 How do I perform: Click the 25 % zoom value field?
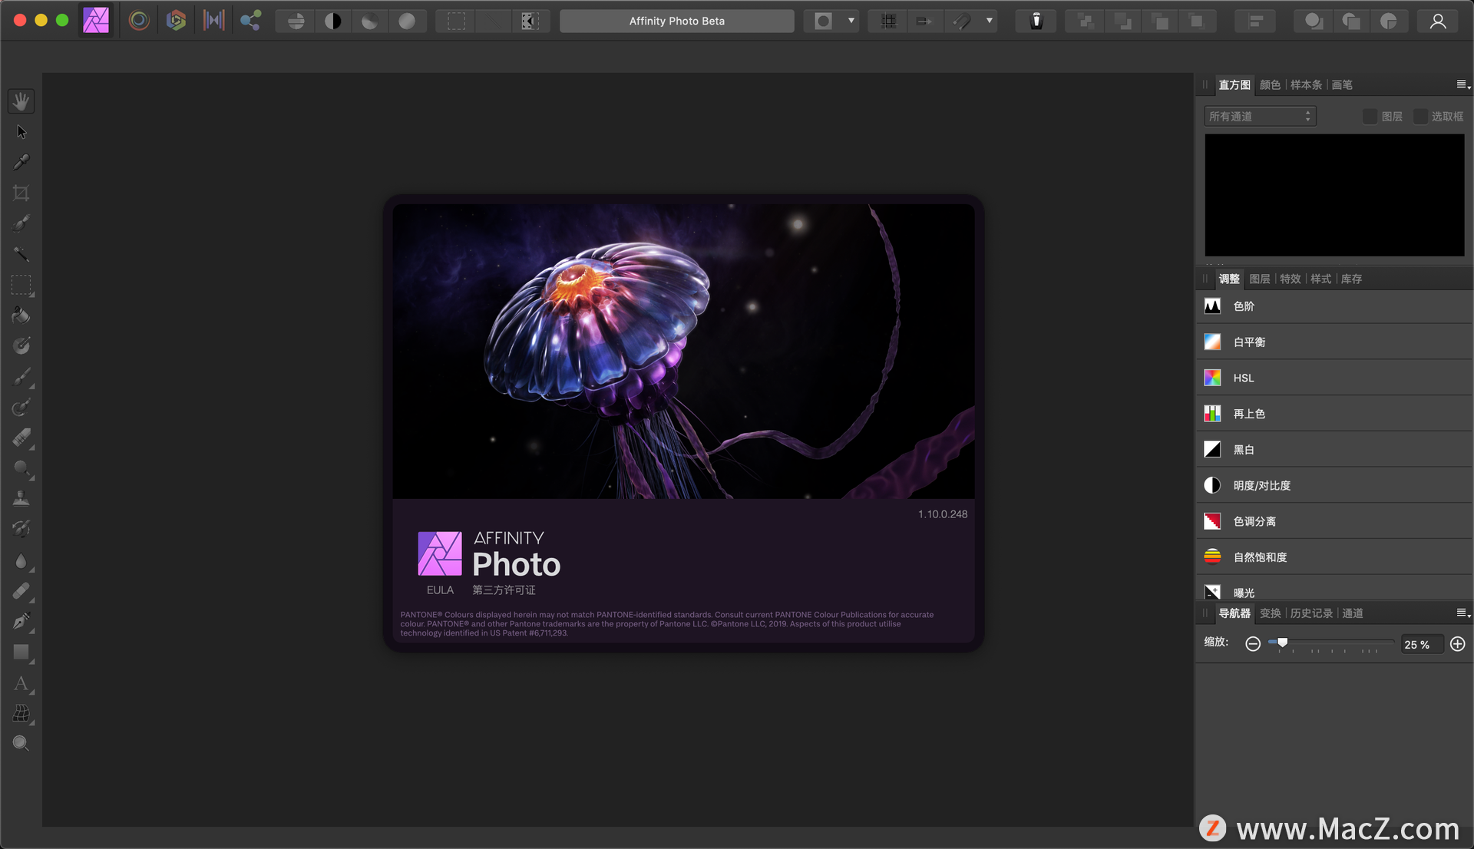coord(1422,645)
